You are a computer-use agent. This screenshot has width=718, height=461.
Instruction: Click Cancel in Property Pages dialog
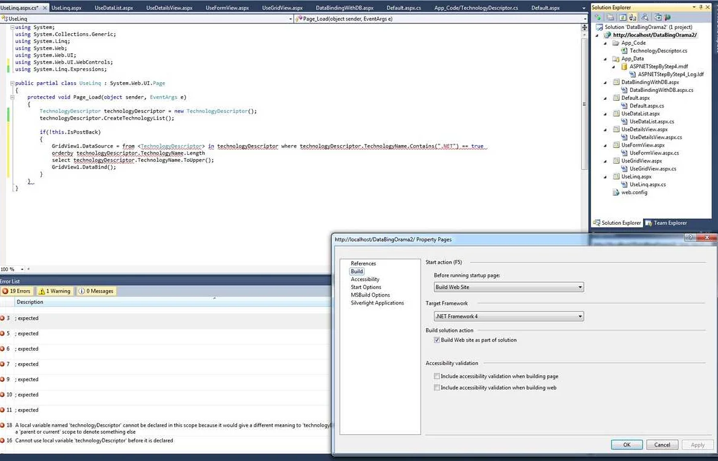(x=662, y=445)
